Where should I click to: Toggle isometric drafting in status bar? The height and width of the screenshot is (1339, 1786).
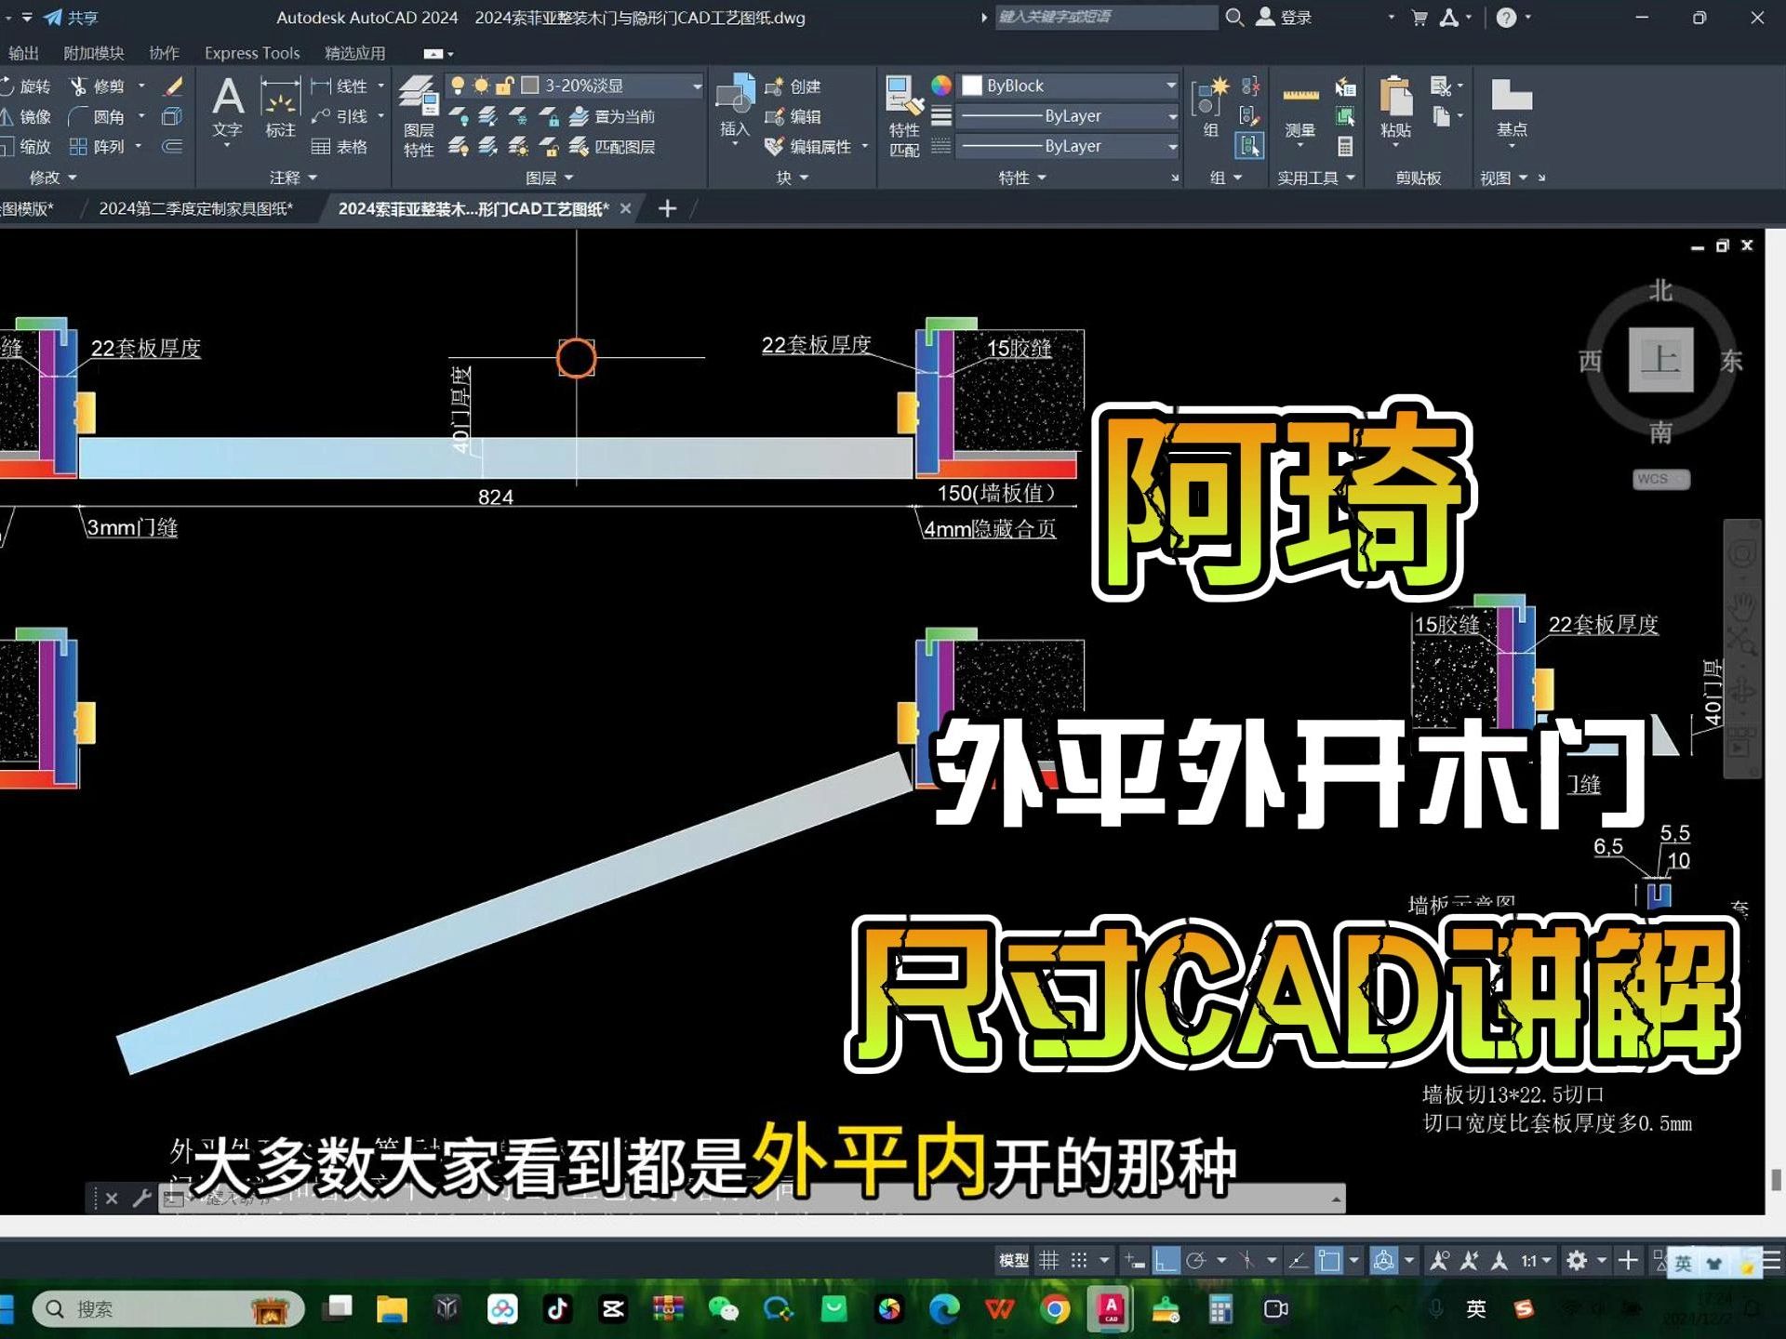click(x=1246, y=1261)
